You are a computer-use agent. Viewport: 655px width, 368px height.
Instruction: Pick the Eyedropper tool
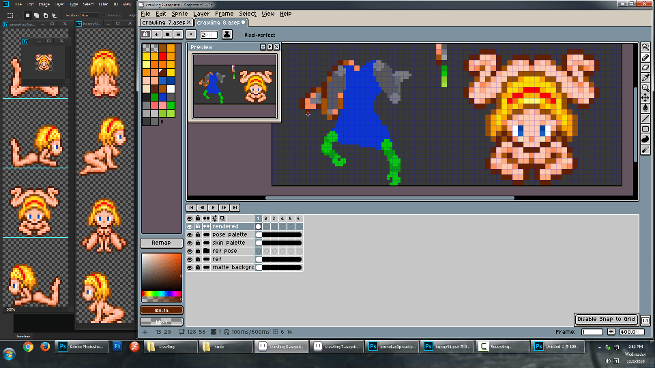pos(645,78)
